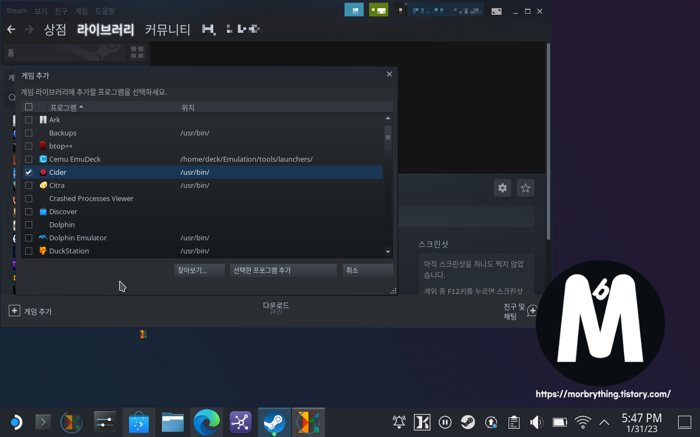The image size is (700, 437).
Task: Click scrollbar down arrow in program list
Action: [388, 252]
